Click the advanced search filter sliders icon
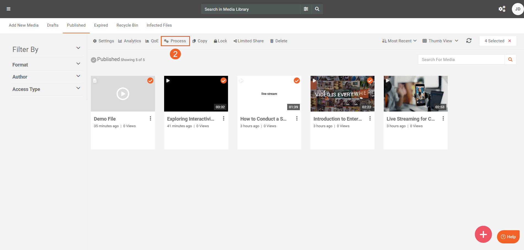This screenshot has width=524, height=250. (306, 9)
